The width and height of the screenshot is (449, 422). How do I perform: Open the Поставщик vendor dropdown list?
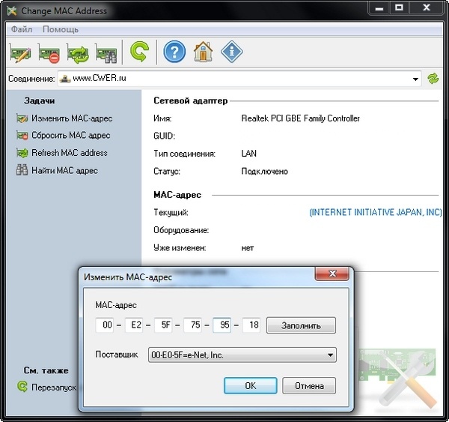[330, 355]
